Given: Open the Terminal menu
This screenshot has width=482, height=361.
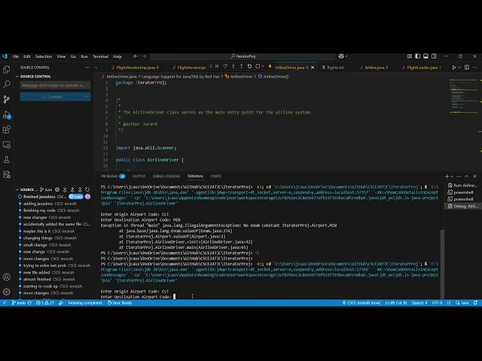Looking at the screenshot, I should pyautogui.click(x=100, y=56).
